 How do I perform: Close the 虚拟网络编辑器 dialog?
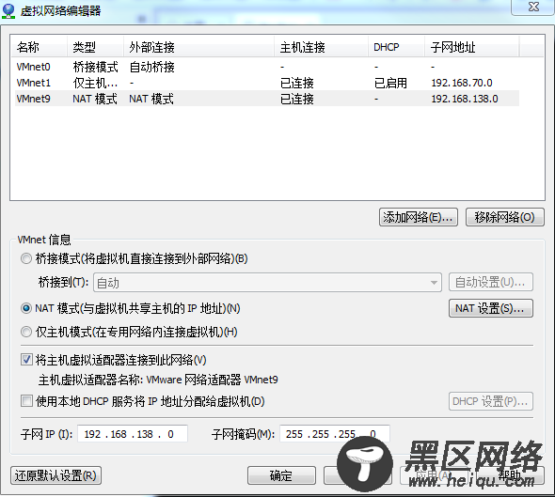pos(533,8)
